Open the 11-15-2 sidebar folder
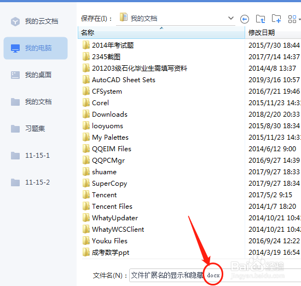The height and width of the screenshot is (286, 301). [30, 182]
